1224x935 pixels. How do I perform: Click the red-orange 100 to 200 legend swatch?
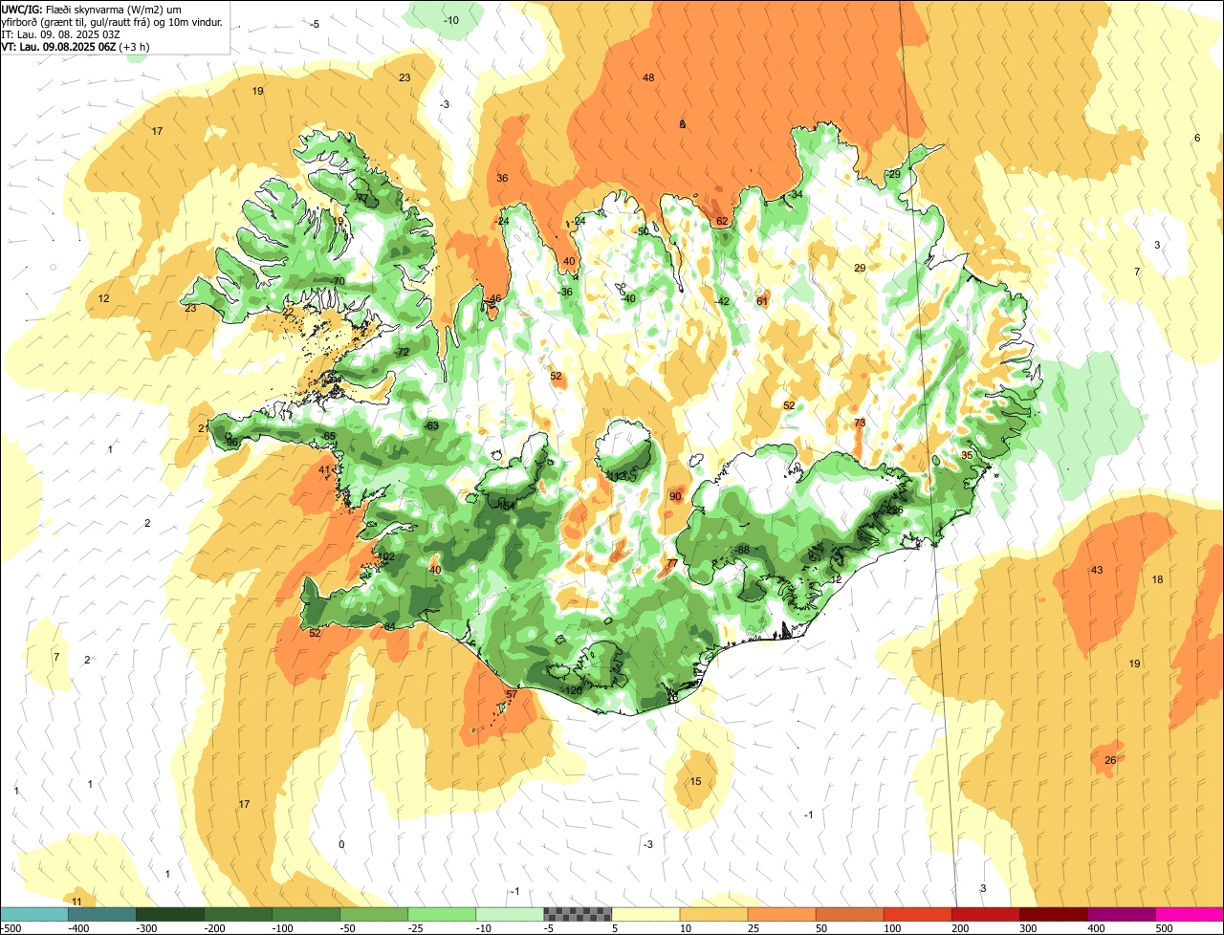pos(918,914)
